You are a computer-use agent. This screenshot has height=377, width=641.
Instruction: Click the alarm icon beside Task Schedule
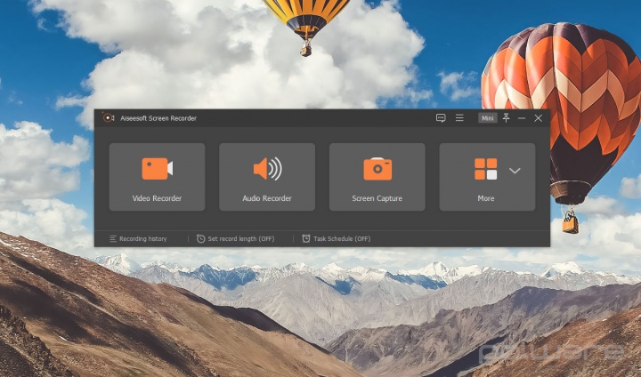[x=306, y=239]
